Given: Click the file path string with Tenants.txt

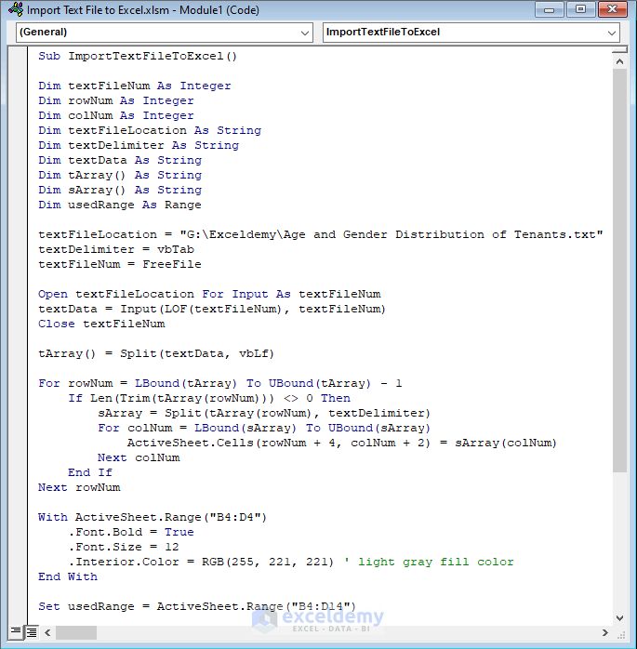Looking at the screenshot, I should pos(391,234).
